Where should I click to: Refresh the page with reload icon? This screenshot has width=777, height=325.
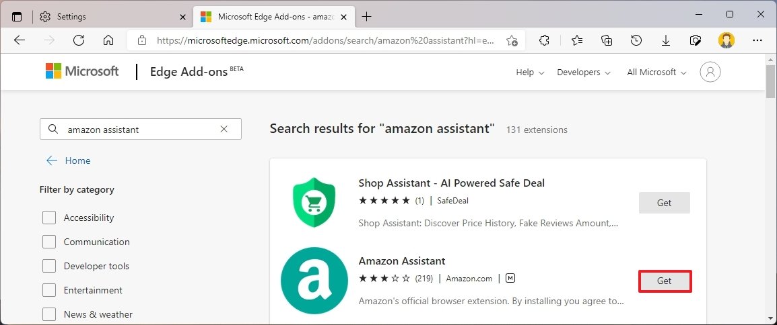pos(78,40)
